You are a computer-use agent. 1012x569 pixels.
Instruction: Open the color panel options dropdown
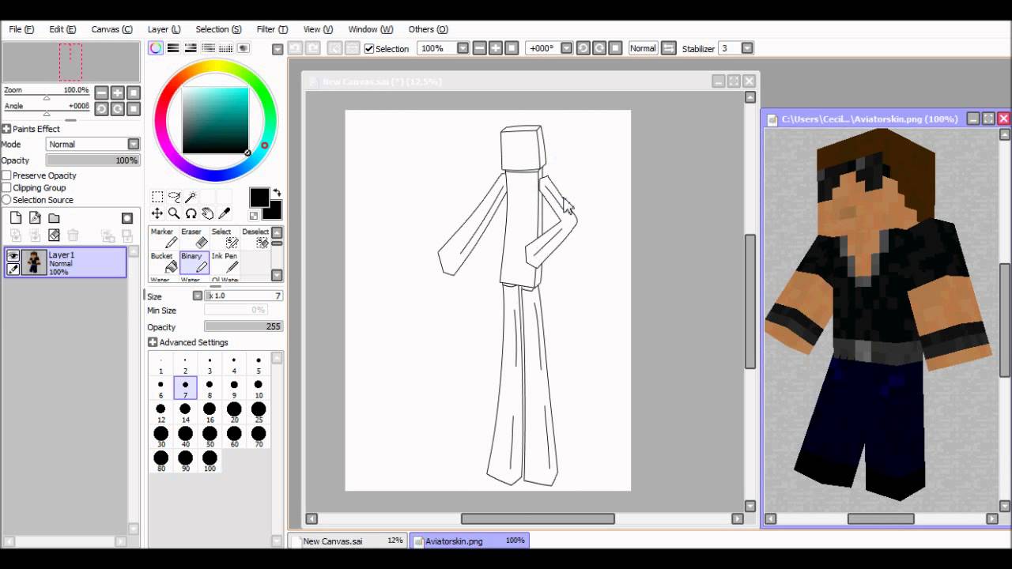[278, 49]
